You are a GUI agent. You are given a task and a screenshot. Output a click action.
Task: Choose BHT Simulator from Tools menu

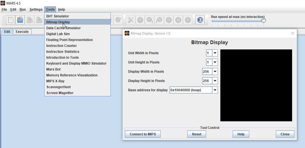[77, 16]
